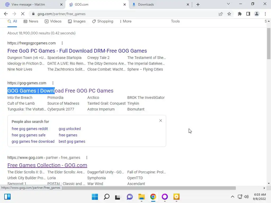Open Windows Widgets from taskbar
The height and width of the screenshot is (203, 271).
[7, 197]
